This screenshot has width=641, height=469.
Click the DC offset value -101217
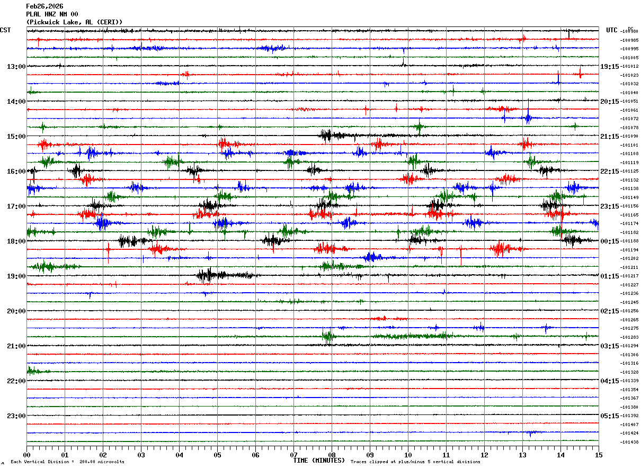click(x=630, y=276)
